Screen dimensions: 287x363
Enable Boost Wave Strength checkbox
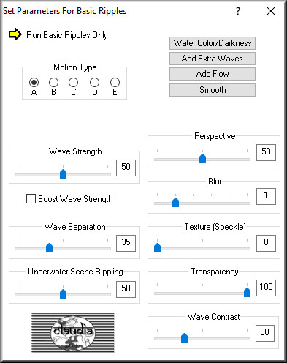[x=31, y=198]
